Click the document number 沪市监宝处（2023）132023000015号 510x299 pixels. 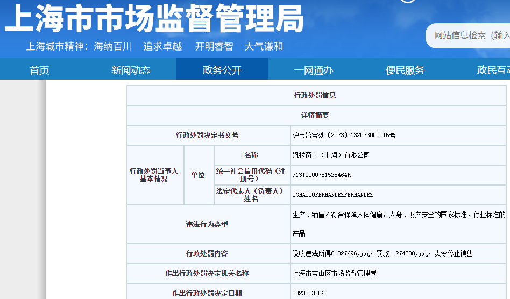pyautogui.click(x=344, y=135)
